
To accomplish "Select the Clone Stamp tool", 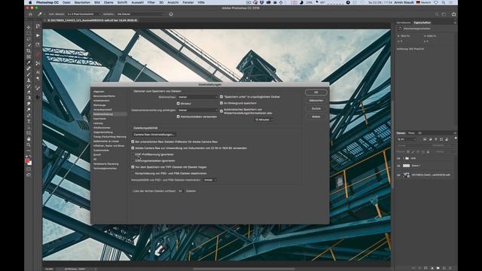I will (29, 81).
